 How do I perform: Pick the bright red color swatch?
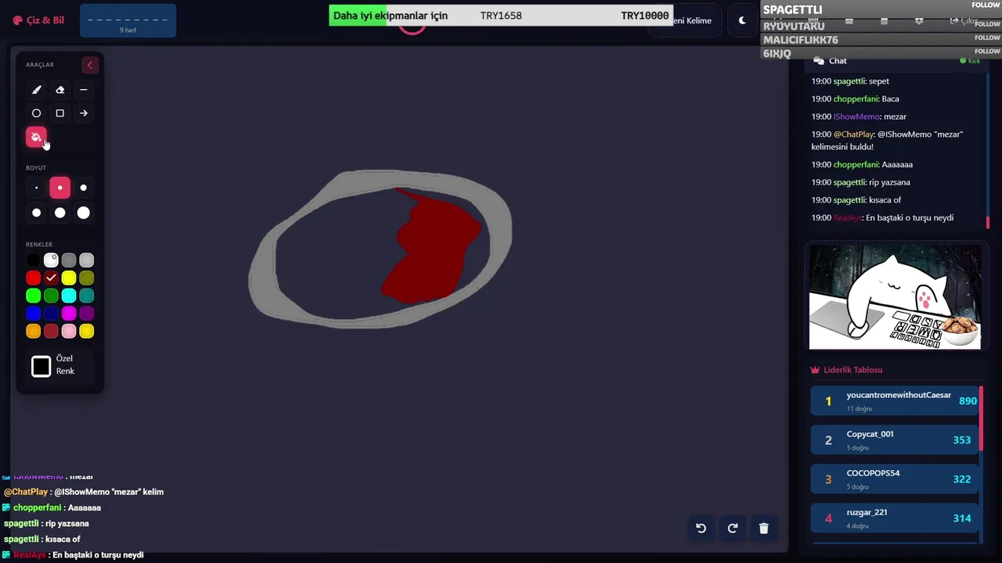pyautogui.click(x=33, y=278)
